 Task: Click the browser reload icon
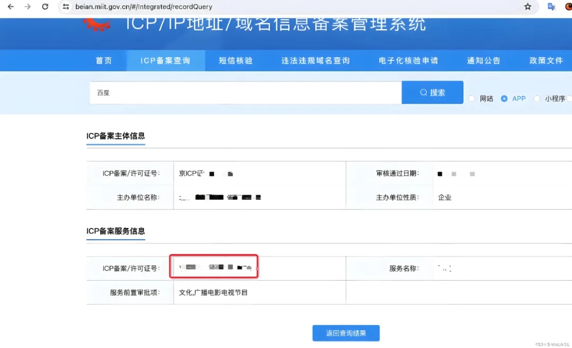[x=45, y=7]
